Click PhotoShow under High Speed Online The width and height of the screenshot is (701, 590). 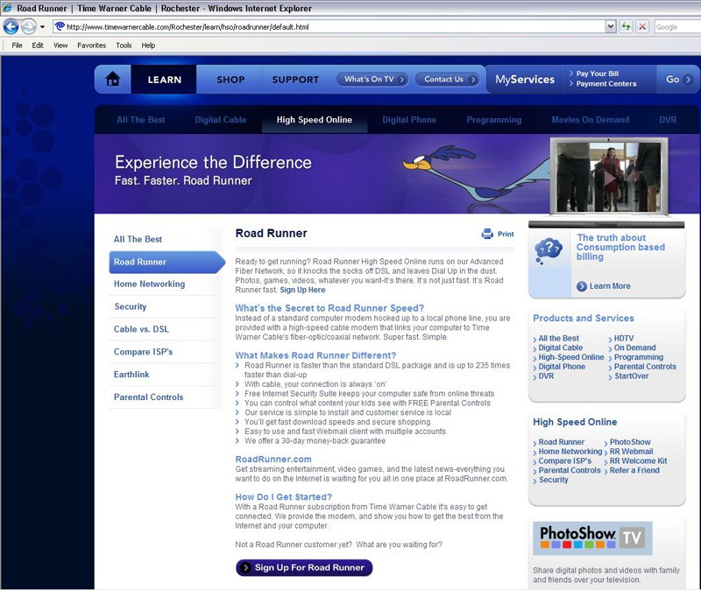pos(630,442)
